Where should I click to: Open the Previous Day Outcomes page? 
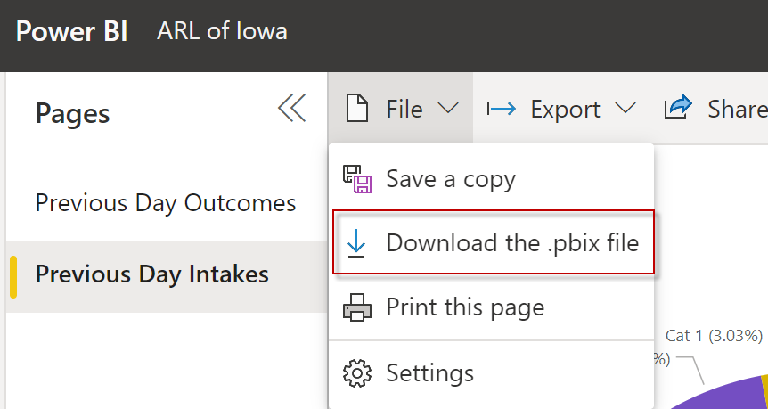coord(166,202)
